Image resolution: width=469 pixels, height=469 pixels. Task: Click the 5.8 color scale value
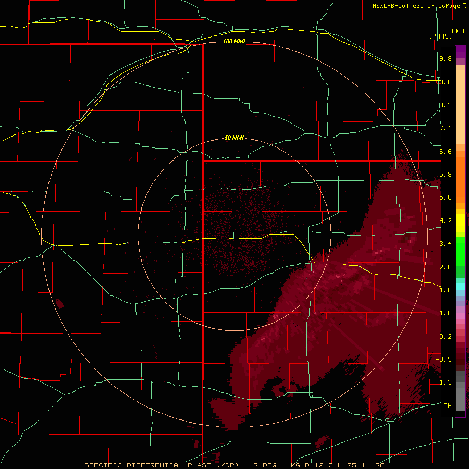(x=446, y=175)
